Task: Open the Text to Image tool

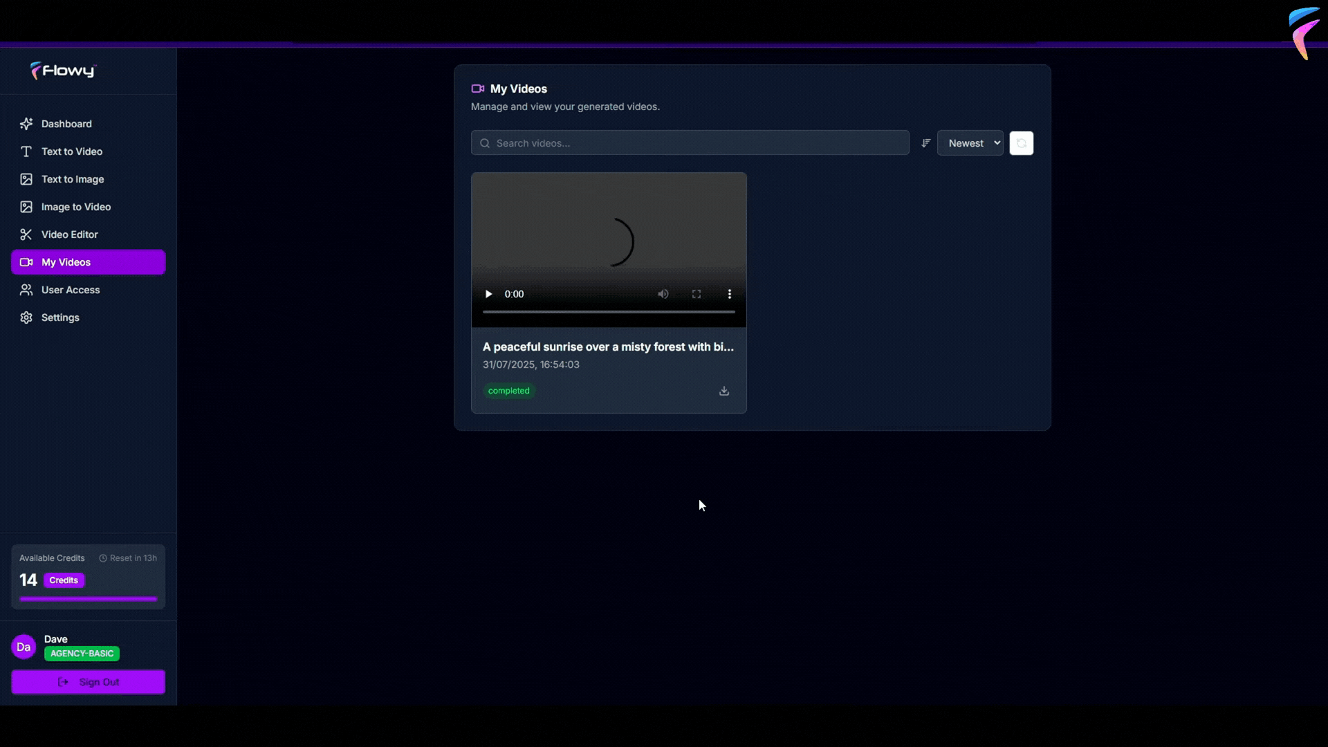Action: (72, 179)
